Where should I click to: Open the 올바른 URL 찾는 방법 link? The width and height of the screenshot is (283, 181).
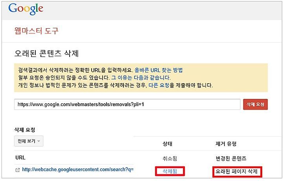coord(159,70)
